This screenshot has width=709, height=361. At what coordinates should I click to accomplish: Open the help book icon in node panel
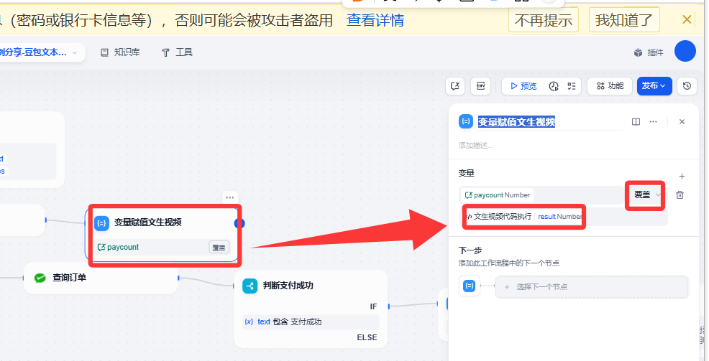pyautogui.click(x=636, y=122)
